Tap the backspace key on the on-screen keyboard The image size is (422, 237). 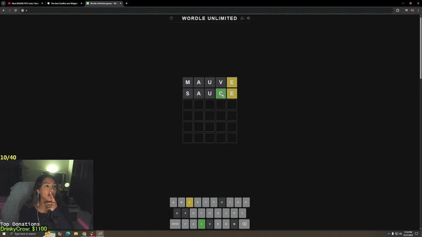point(244,224)
